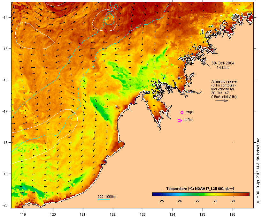The height and width of the screenshot is (217, 262).
Task: Click the cyan 200 1000m isobath legend line
Action: pos(104,199)
